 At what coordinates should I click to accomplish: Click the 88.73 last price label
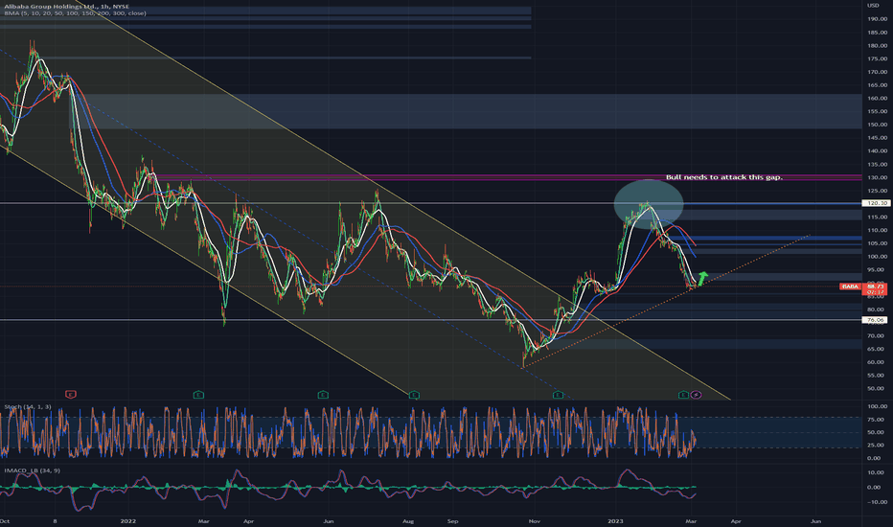[876, 286]
